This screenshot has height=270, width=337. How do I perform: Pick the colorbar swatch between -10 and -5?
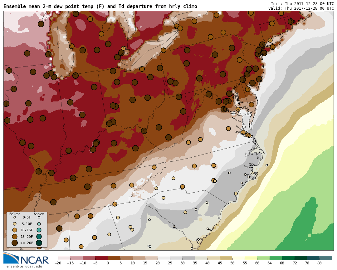[89, 258]
